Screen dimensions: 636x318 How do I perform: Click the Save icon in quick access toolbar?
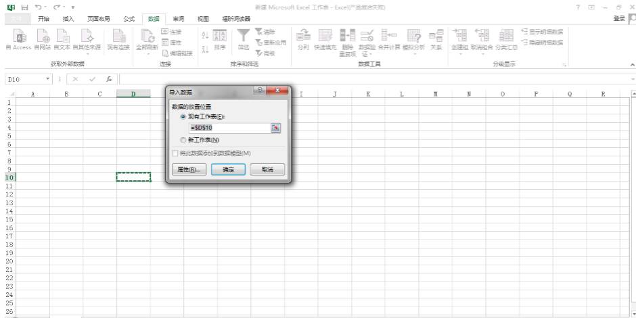pos(25,7)
